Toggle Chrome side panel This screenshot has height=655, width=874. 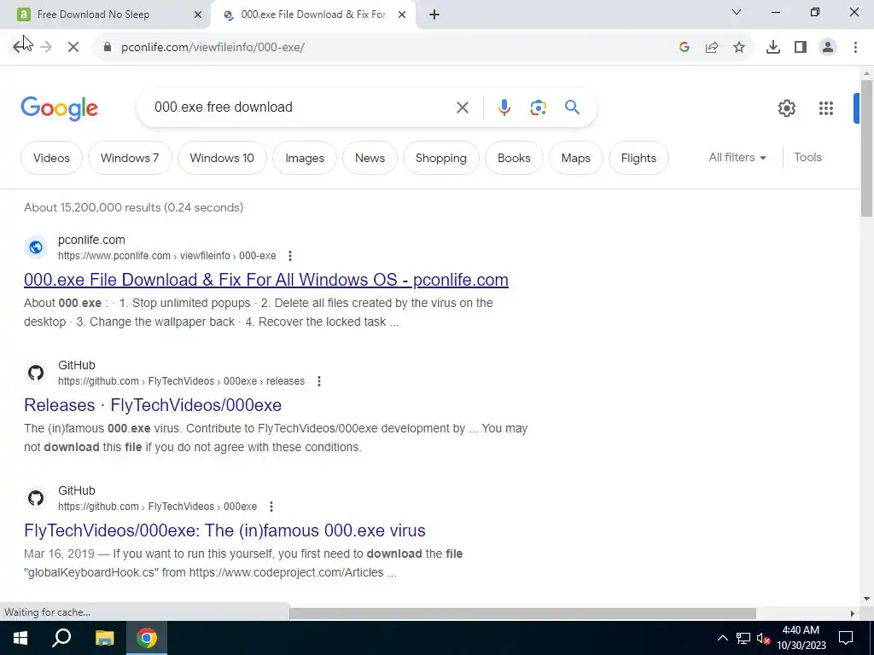[801, 47]
